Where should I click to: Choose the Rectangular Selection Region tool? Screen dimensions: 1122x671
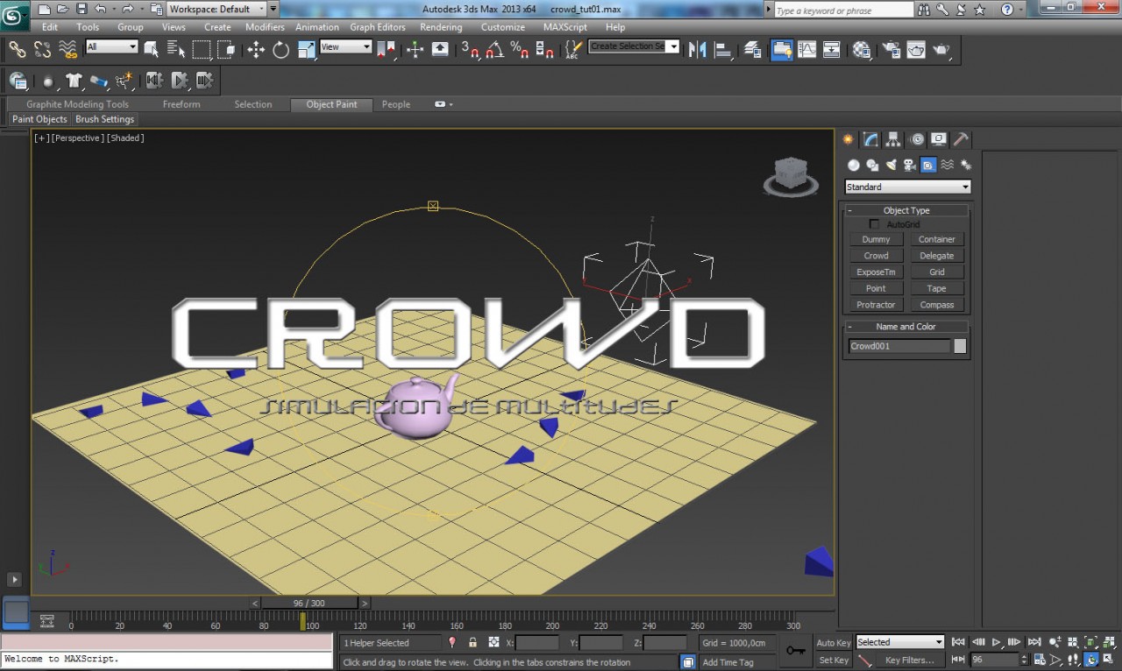point(202,50)
